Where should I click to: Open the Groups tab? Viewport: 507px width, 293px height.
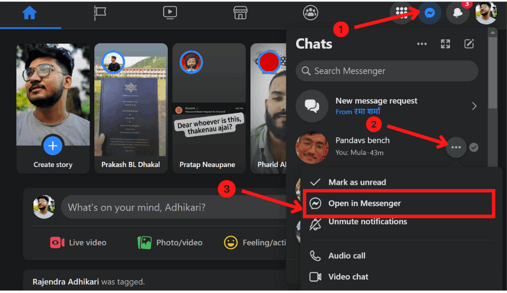pyautogui.click(x=310, y=13)
